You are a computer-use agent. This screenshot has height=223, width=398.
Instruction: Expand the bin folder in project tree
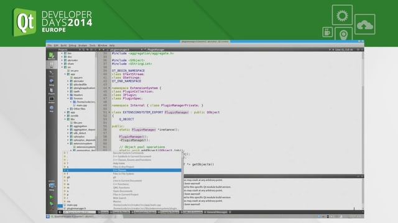(x=62, y=53)
